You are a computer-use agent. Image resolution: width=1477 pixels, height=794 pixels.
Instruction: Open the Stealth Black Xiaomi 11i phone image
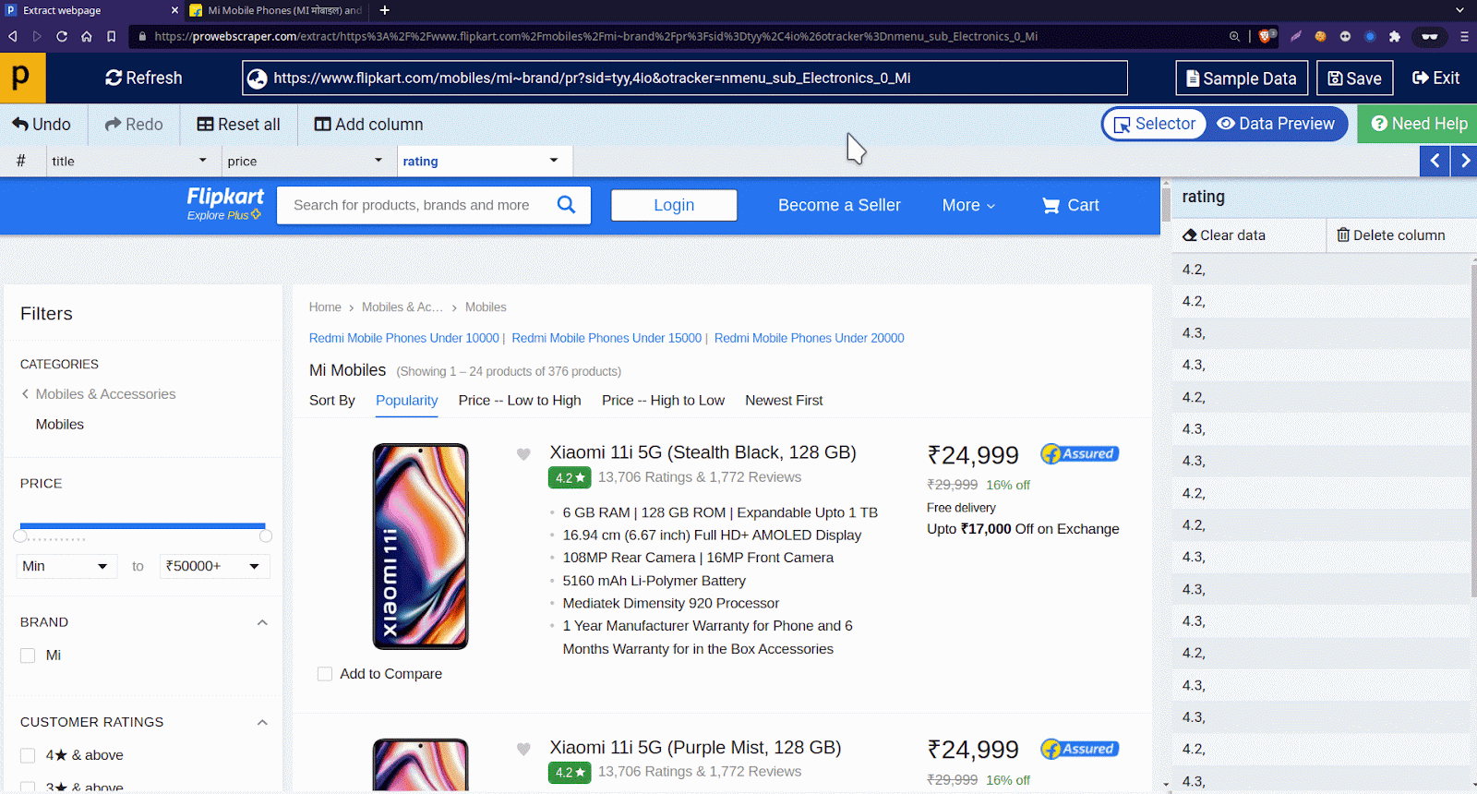coord(421,547)
